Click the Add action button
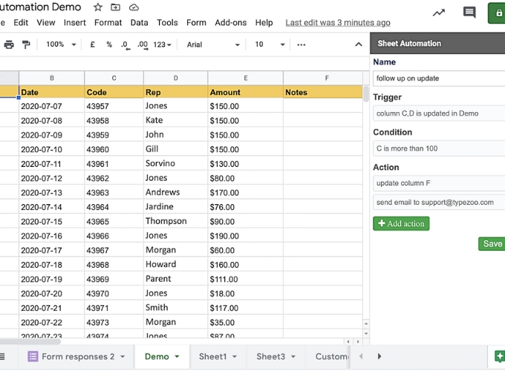The image size is (505, 371). tap(401, 223)
